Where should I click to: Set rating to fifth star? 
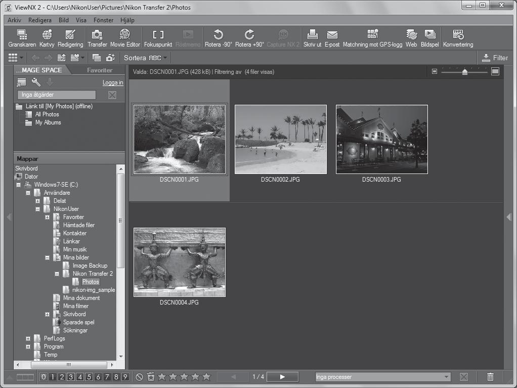(x=206, y=376)
